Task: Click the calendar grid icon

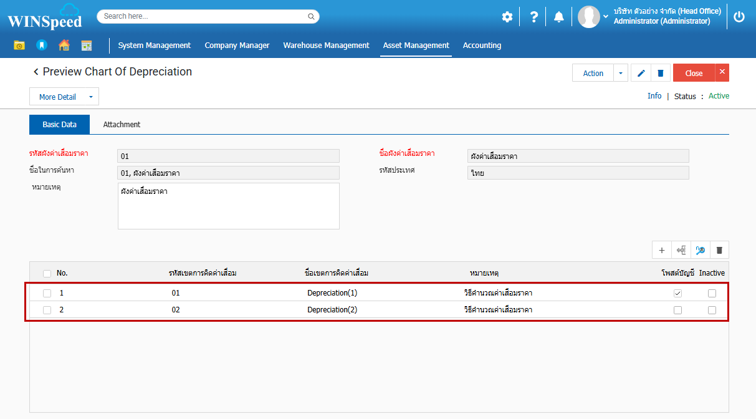Action: (x=86, y=45)
